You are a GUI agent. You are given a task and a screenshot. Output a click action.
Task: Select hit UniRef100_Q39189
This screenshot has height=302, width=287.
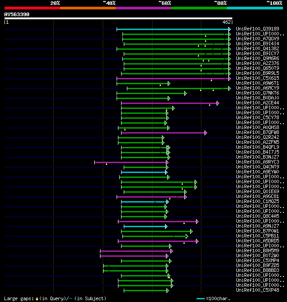click(257, 29)
